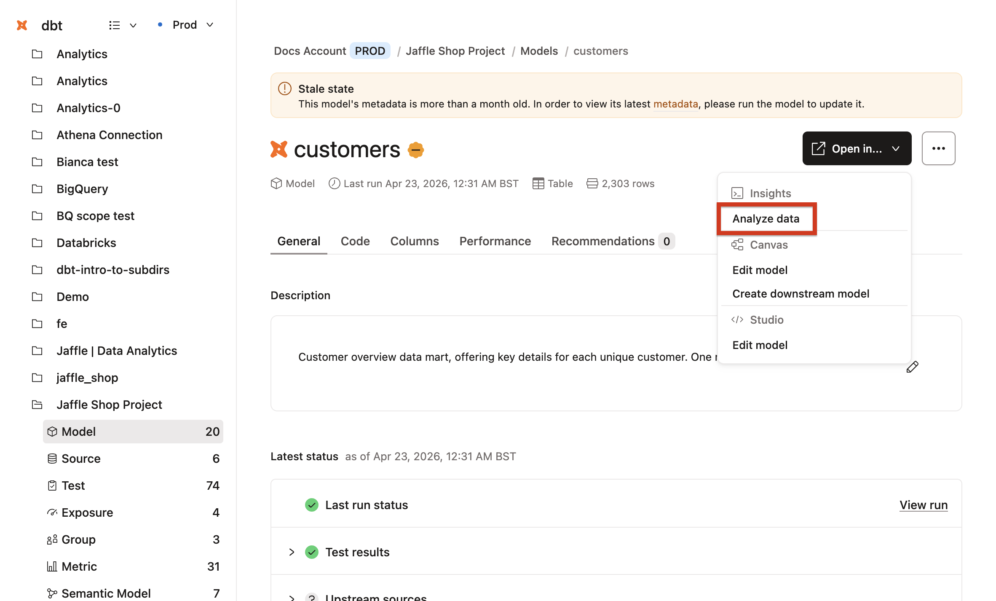Click the Last run clock icon
Screen dimensions: 996x601
[334, 183]
